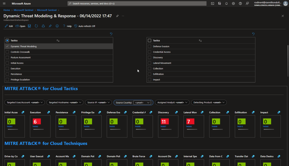Open first Microsoft Sentinel breadcrumb
The image size is (289, 166).
click(x=23, y=10)
